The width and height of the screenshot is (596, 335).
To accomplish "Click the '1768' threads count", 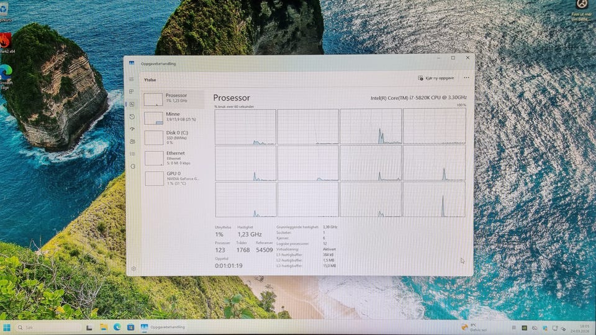I will click(x=243, y=250).
